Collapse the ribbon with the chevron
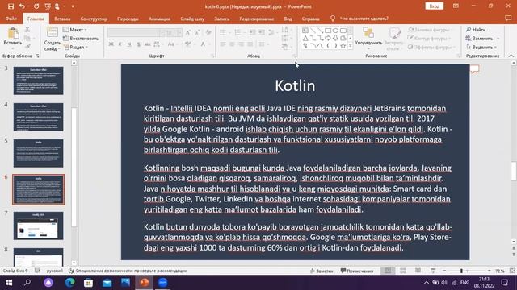517x290 pixels. (511, 56)
